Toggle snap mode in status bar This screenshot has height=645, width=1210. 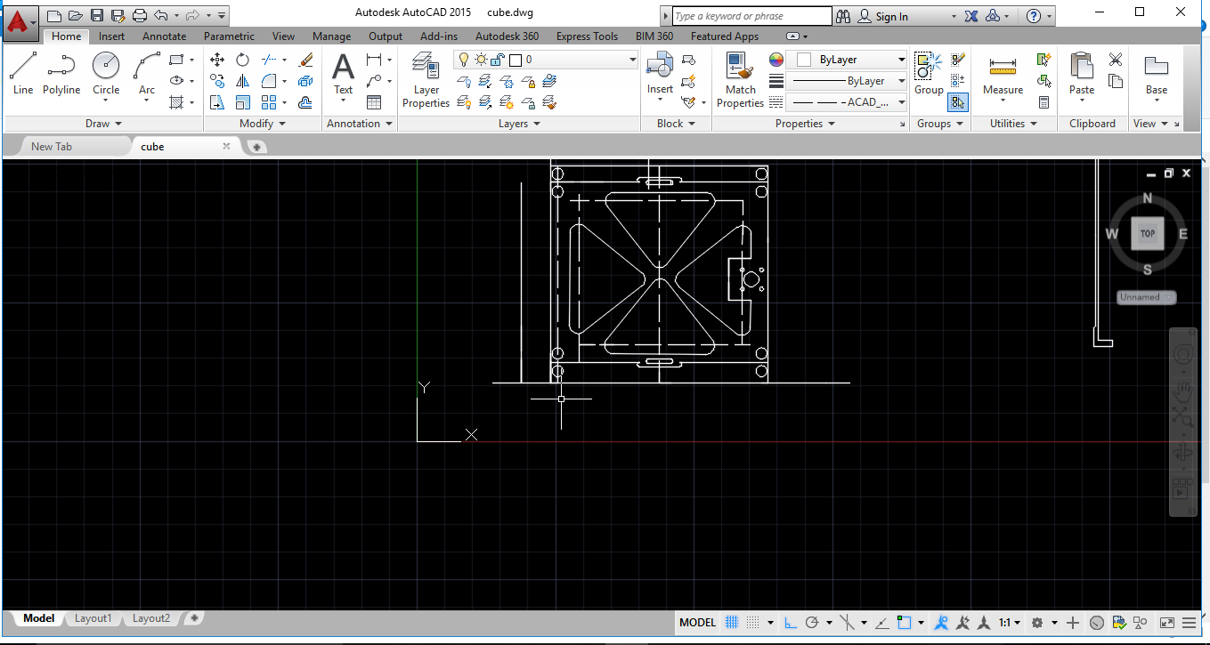pyautogui.click(x=753, y=623)
